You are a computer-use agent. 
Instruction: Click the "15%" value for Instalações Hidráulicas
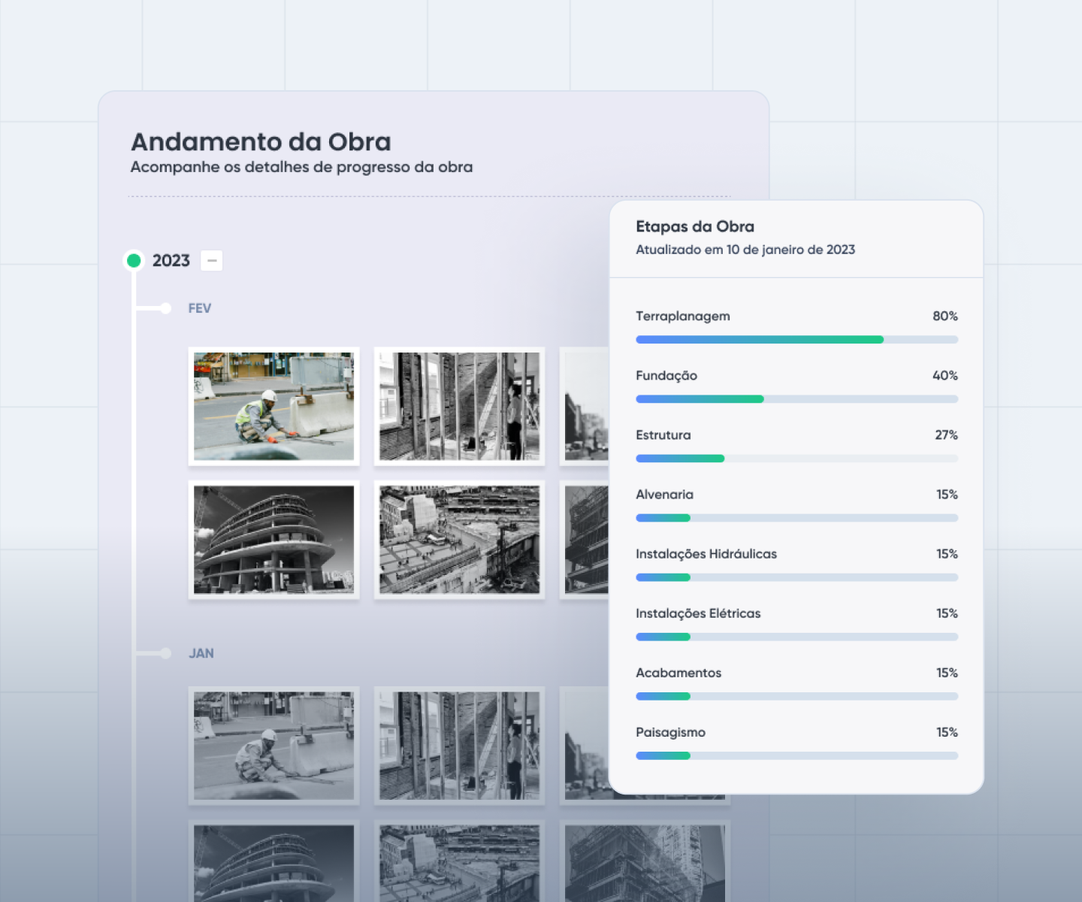(947, 554)
